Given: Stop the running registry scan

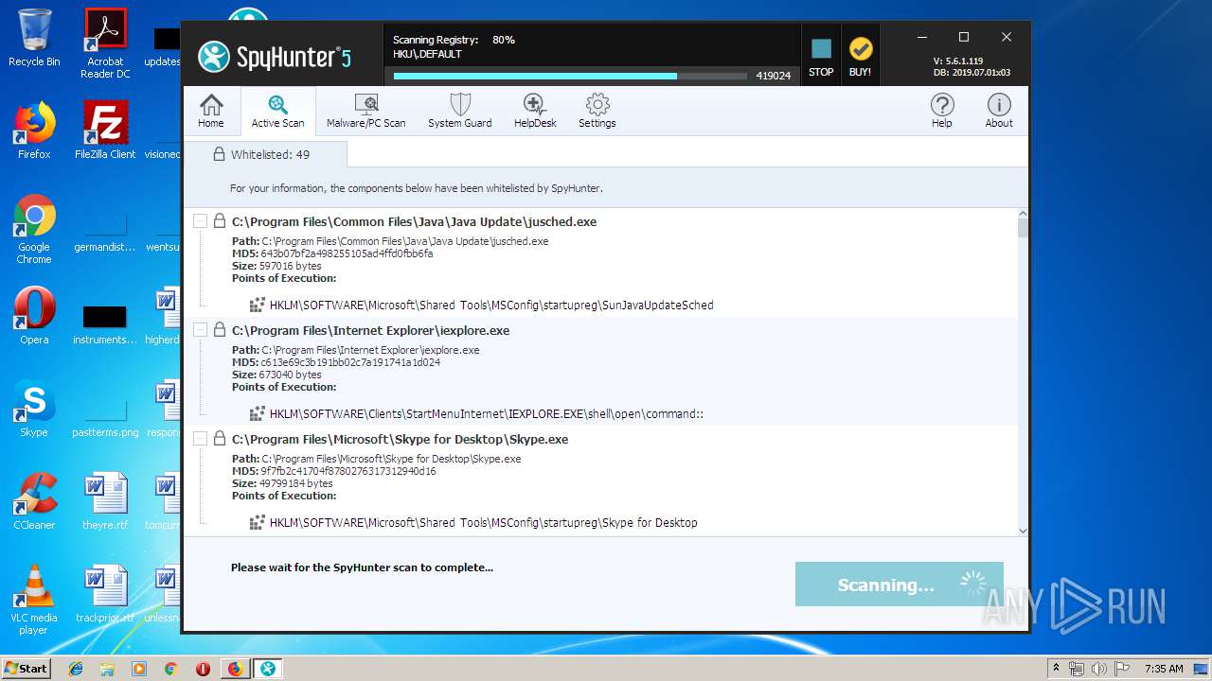Looking at the screenshot, I should pyautogui.click(x=821, y=58).
